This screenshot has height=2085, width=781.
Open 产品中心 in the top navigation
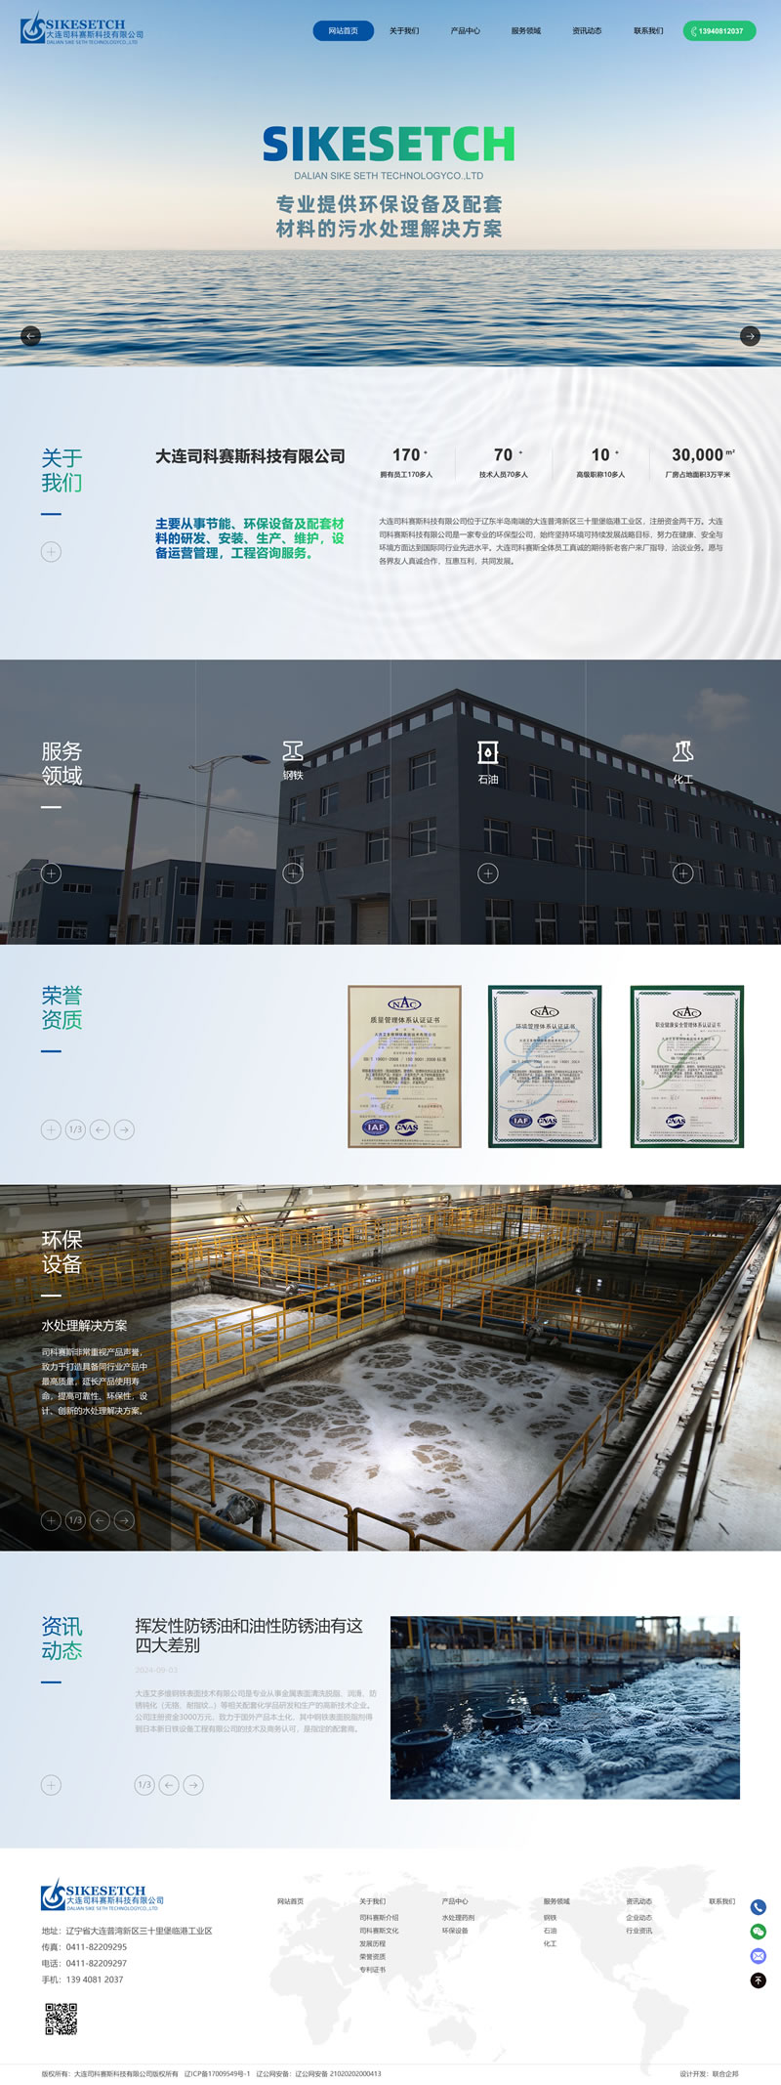(465, 31)
